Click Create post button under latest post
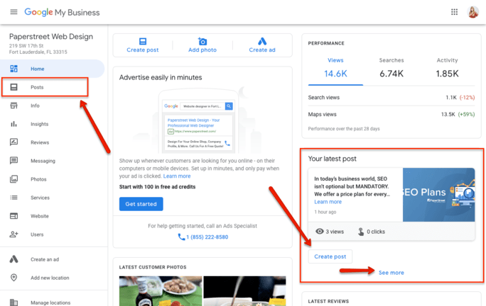The width and height of the screenshot is (486, 306). (x=330, y=256)
